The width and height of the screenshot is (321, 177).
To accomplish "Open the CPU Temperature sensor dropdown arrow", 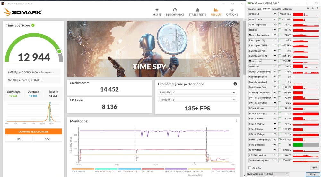I will point(275,155).
